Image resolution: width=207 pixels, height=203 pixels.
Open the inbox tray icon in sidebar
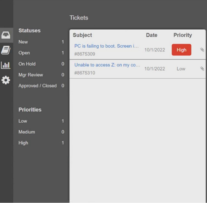6,35
